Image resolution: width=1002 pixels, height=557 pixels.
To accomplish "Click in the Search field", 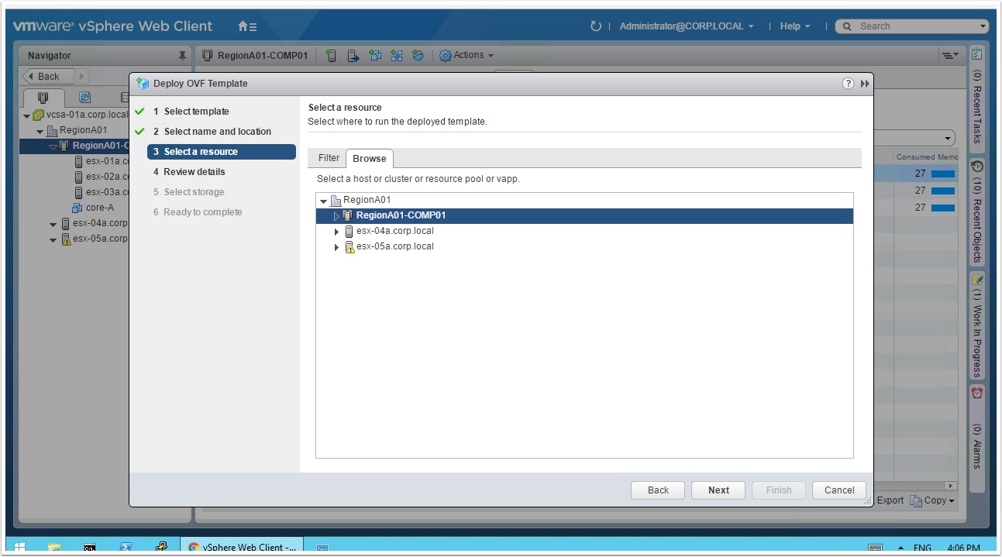I will point(912,26).
